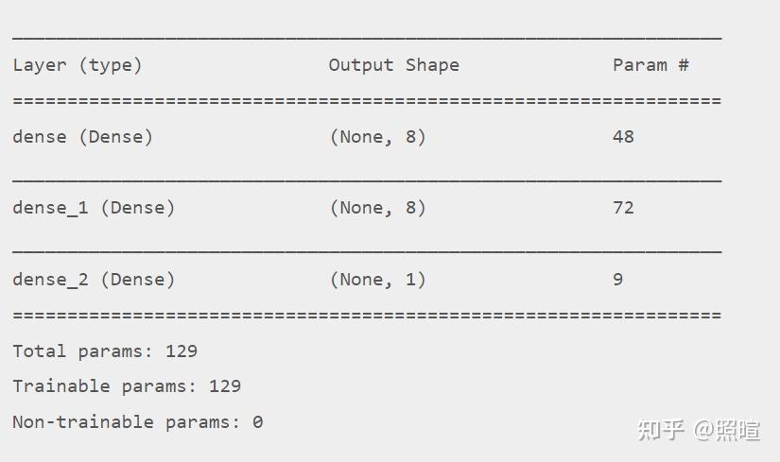Click the "Total params: 129" line
Viewport: 780px width, 462px height.
point(105,351)
